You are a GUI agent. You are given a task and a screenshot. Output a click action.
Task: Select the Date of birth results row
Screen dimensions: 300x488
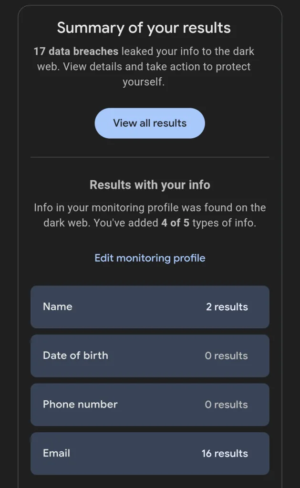click(x=150, y=356)
